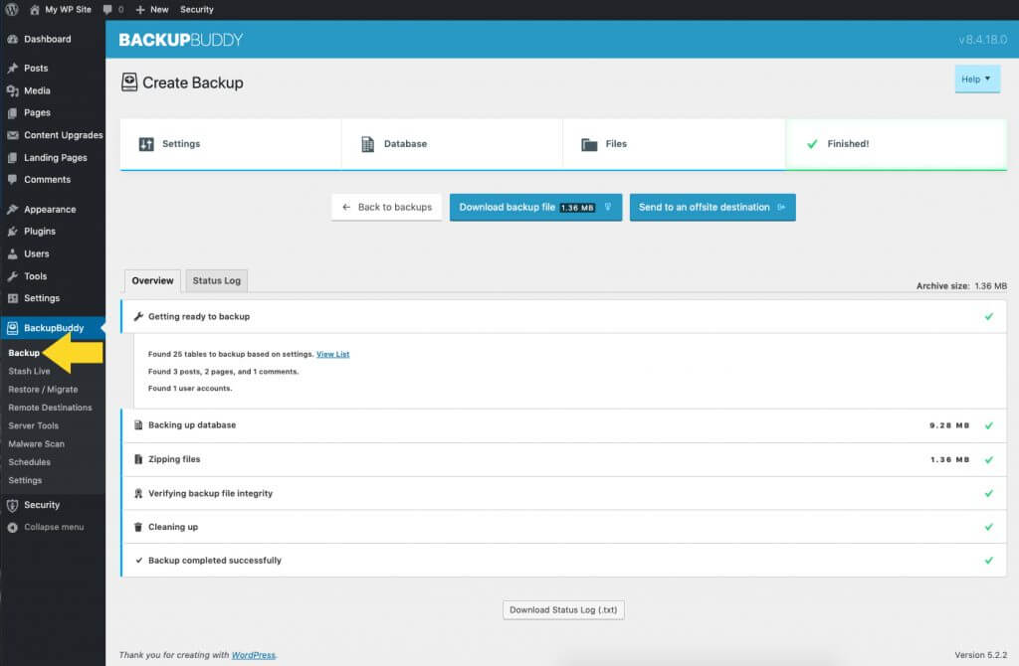
Task: Click the green Finished checkmark icon
Action: coord(812,144)
